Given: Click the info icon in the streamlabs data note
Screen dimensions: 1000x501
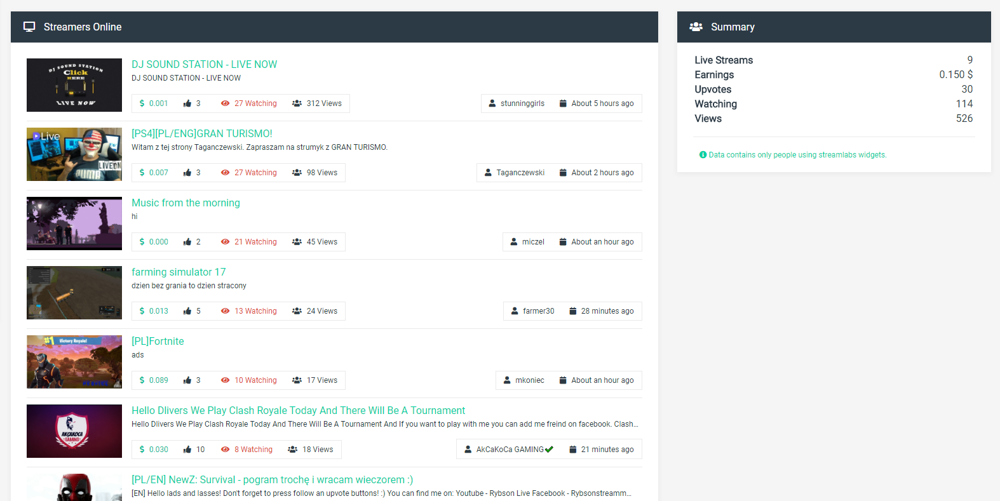Looking at the screenshot, I should click(703, 155).
